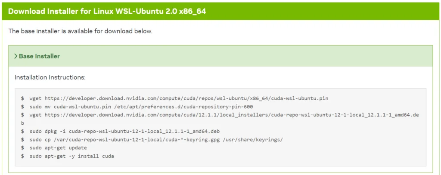Screen dimensions: 441x175
Task: Click the cuda-wsl-ubuntu.pin wget URL
Action: tap(186, 98)
